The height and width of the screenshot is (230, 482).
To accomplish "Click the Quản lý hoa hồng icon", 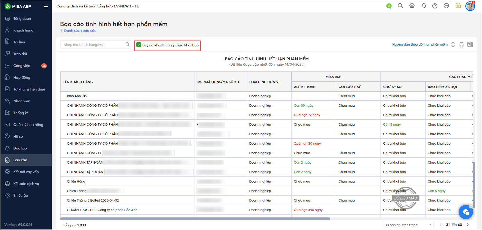I will coord(7,124).
